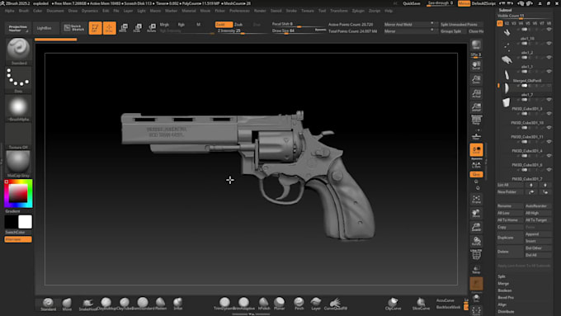Activate the Move transform icon

(124, 28)
